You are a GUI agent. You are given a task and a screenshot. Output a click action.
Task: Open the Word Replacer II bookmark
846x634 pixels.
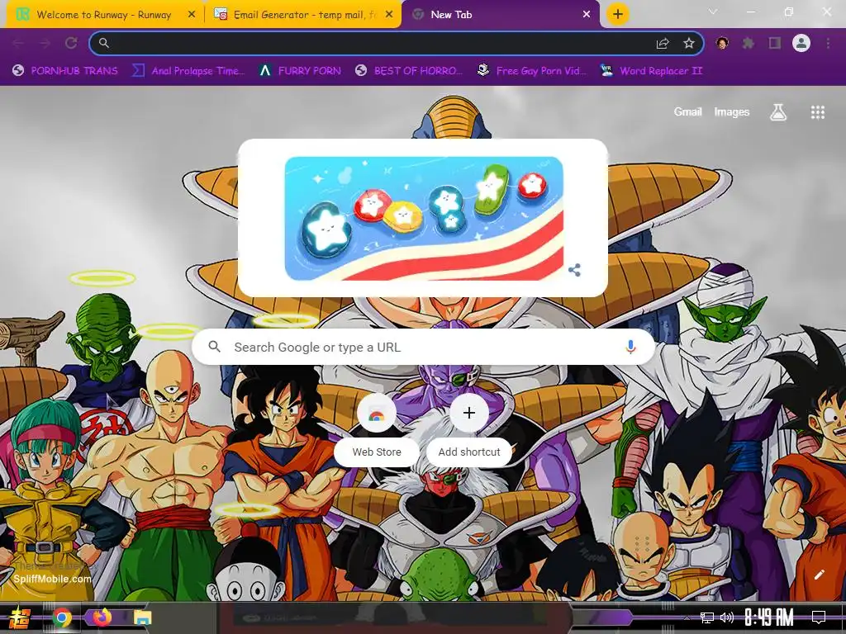651,71
